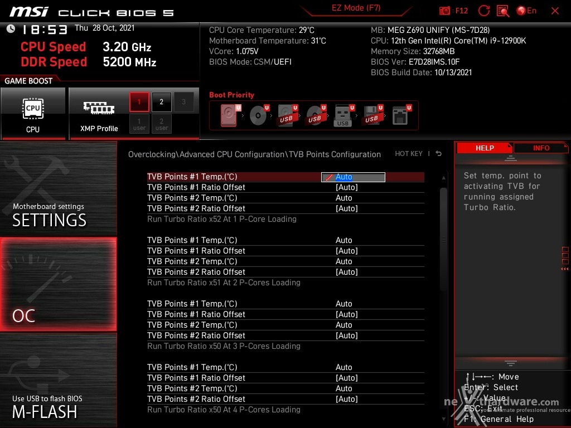Open x51 group TVB Points #1 Ratio Offset
Image resolution: width=571 pixels, height=428 pixels.
(346, 251)
